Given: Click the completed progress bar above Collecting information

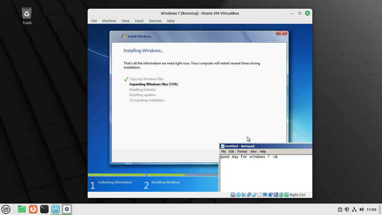Looking at the screenshot, I should 117,175.
